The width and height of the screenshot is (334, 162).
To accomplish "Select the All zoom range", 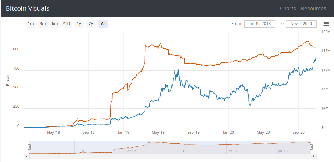I will (x=103, y=24).
